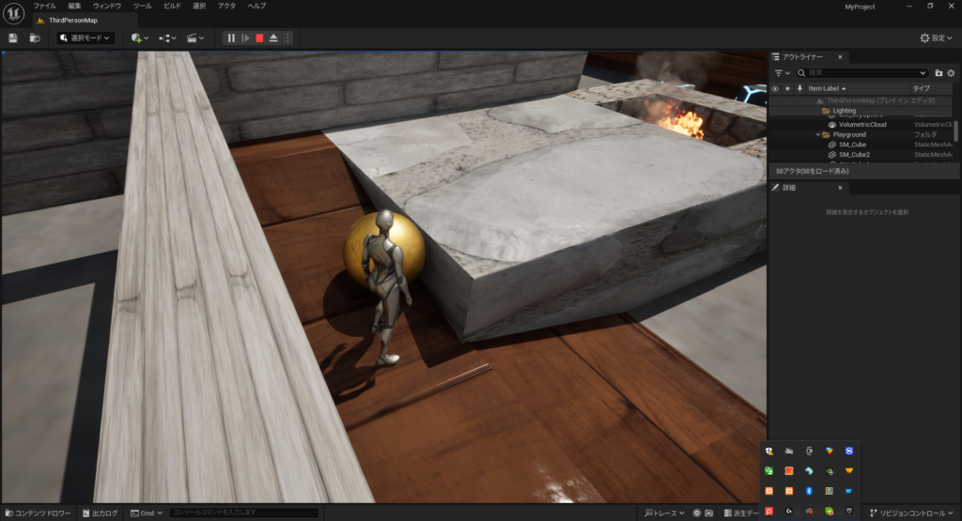The height and width of the screenshot is (521, 962).
Task: Click the 出力ログ button
Action: click(100, 513)
